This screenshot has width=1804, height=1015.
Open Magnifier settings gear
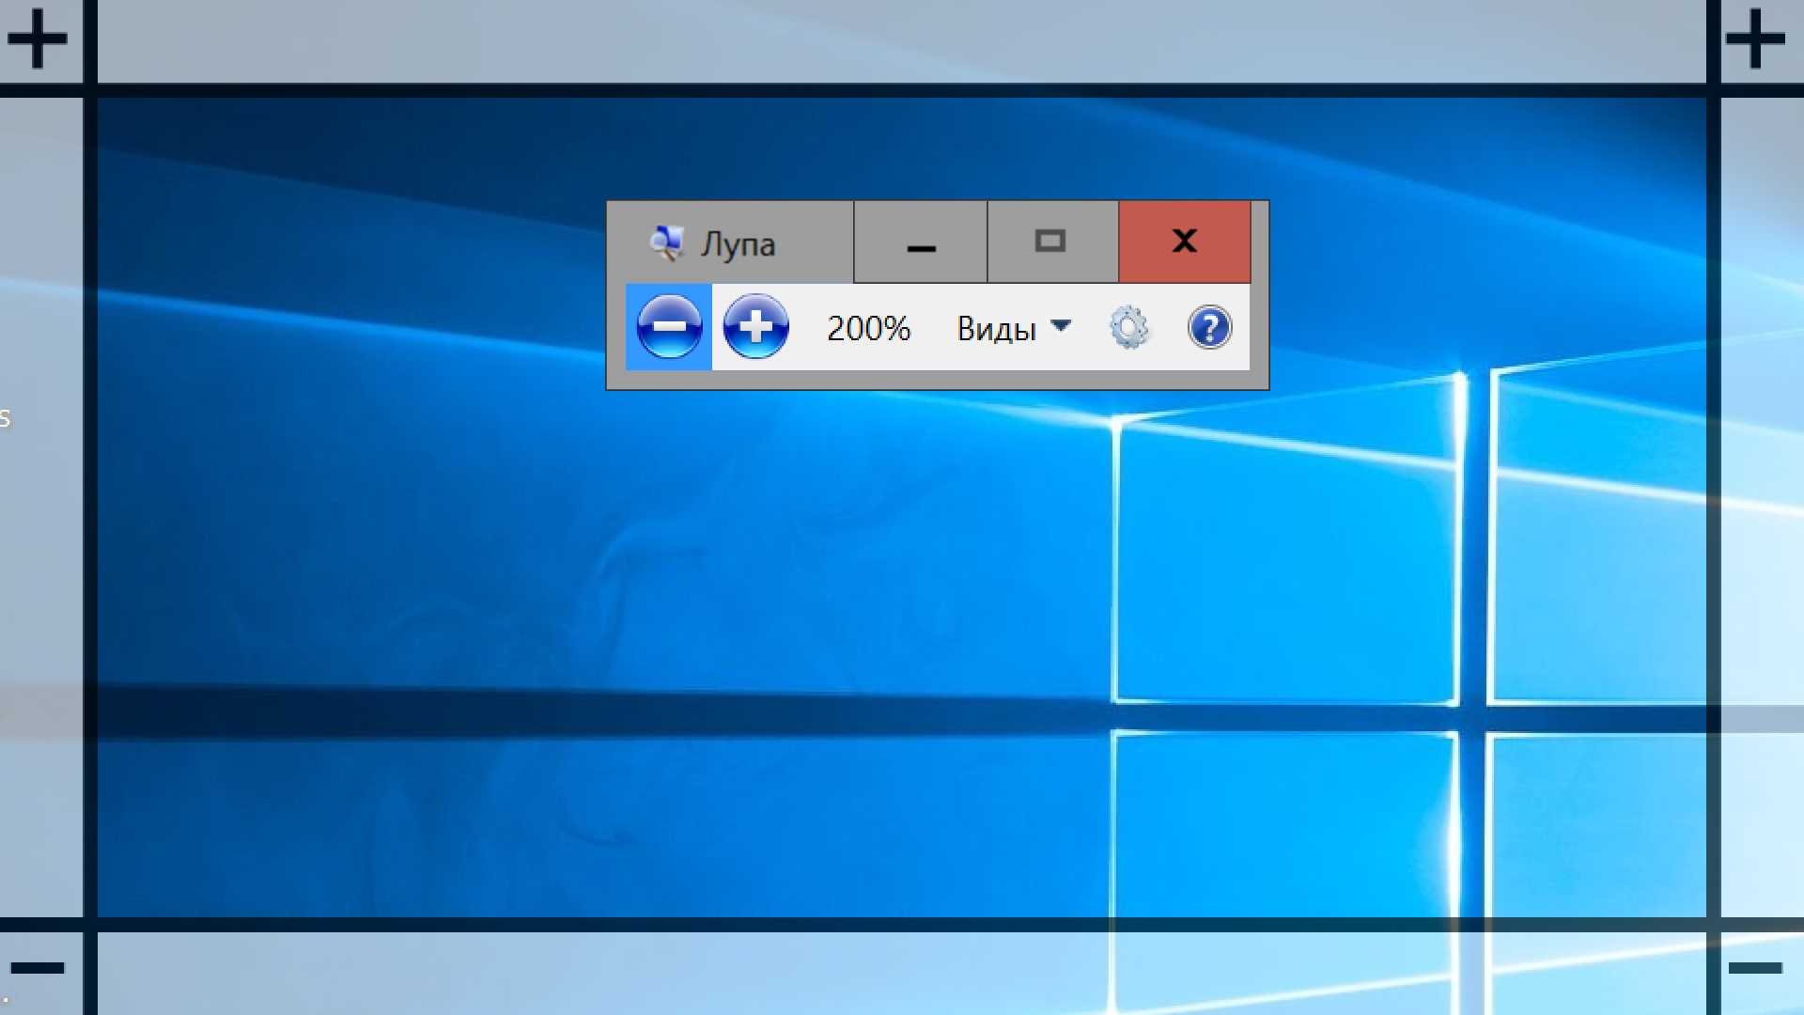pyautogui.click(x=1128, y=328)
